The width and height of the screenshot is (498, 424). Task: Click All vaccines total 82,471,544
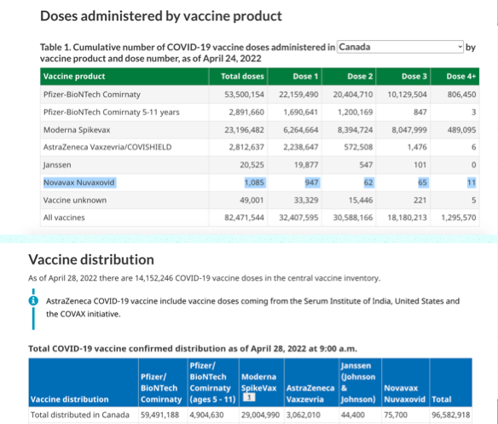pyautogui.click(x=244, y=218)
